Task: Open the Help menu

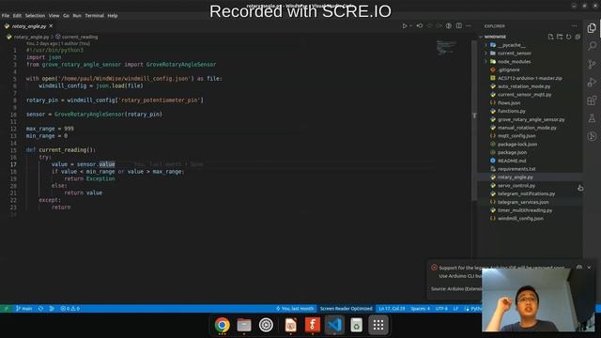Action: pyautogui.click(x=113, y=16)
